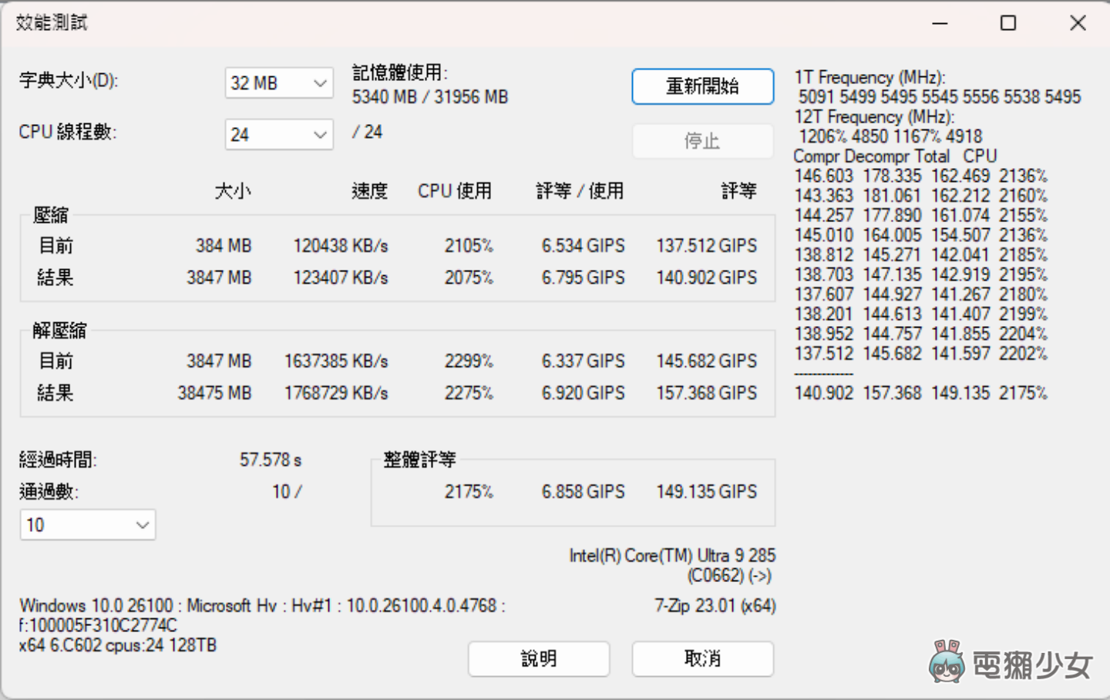Click the x64 6.C602 cpus:24 128TB line

(x=118, y=645)
